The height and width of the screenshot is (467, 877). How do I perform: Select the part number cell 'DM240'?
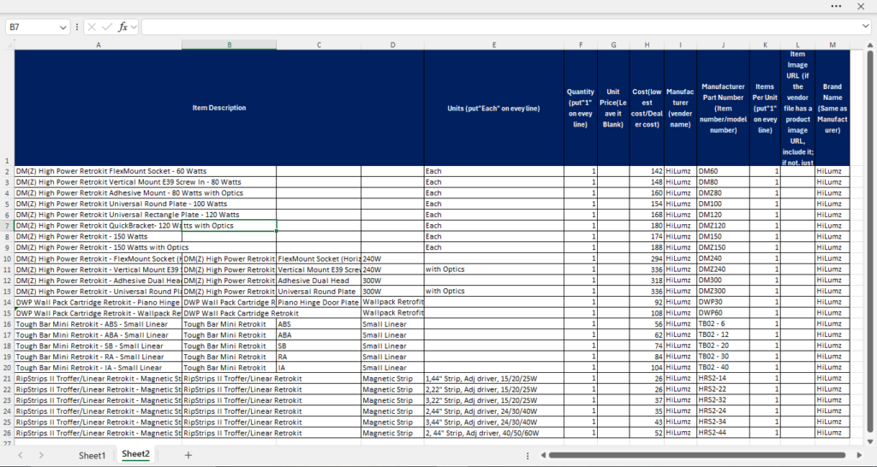coord(723,258)
